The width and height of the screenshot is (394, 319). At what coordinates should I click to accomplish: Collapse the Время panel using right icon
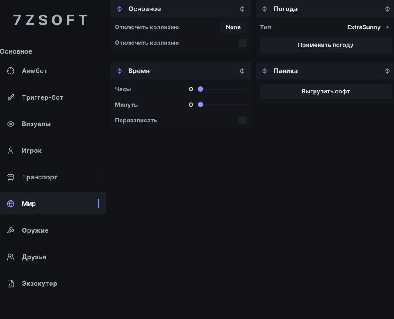click(x=242, y=71)
